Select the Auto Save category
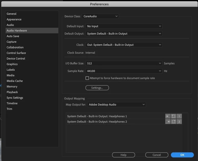The width and height of the screenshot is (198, 161). 32,36
